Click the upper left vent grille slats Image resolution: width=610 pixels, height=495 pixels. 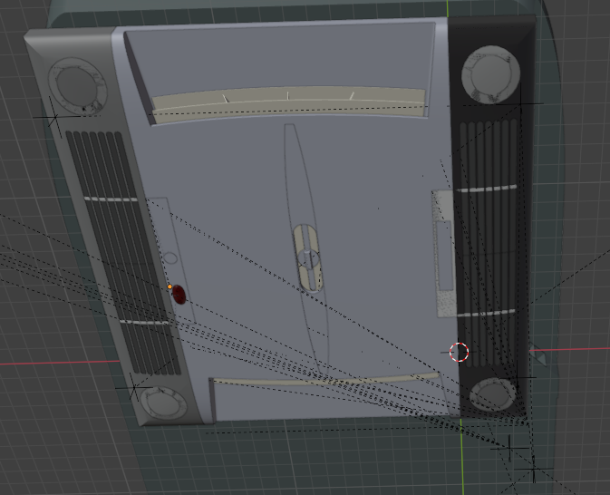[100, 163]
